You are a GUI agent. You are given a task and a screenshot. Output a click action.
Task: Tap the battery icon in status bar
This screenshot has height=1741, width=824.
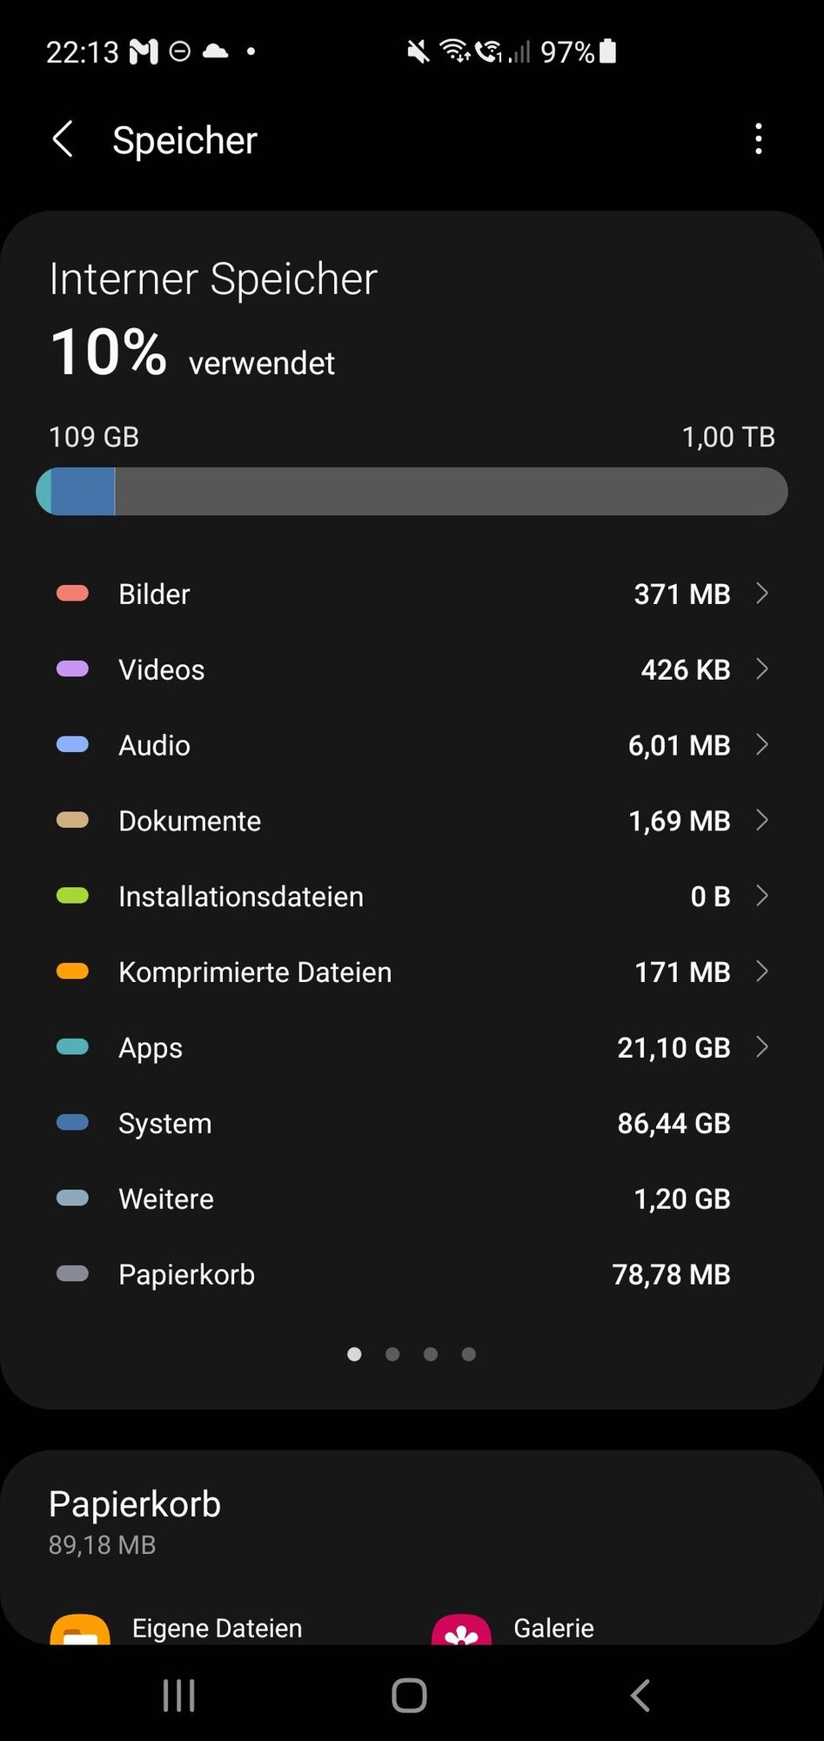click(608, 51)
